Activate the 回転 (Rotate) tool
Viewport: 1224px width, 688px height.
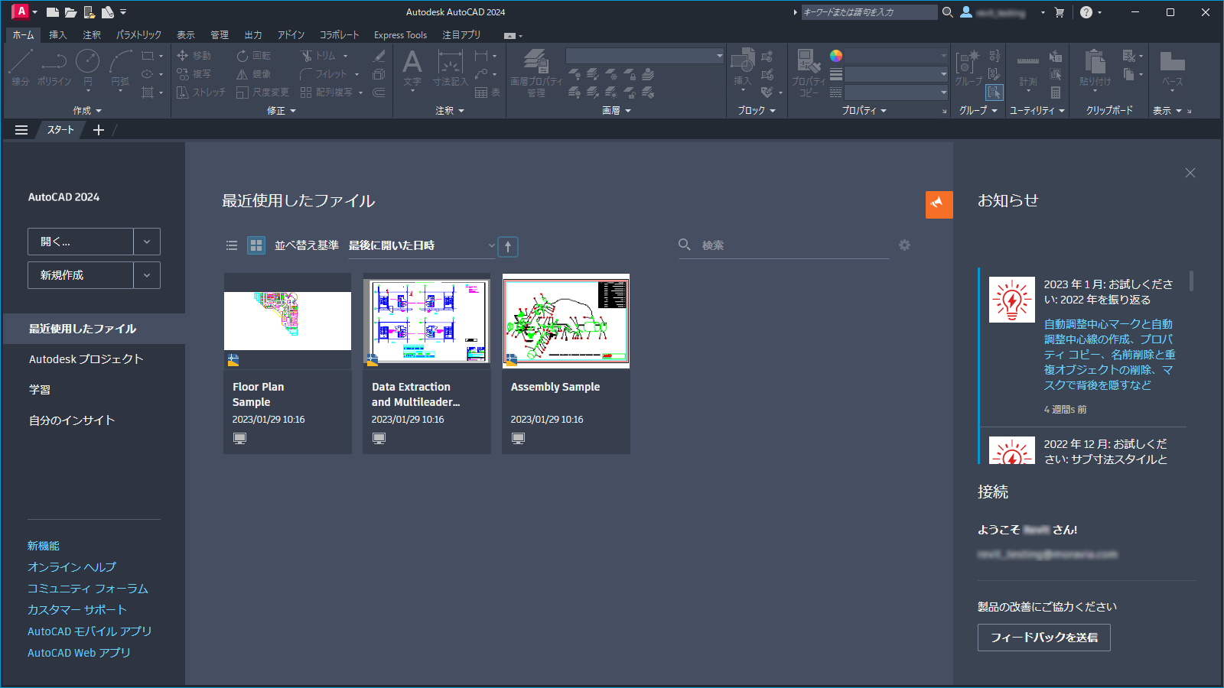click(x=252, y=55)
